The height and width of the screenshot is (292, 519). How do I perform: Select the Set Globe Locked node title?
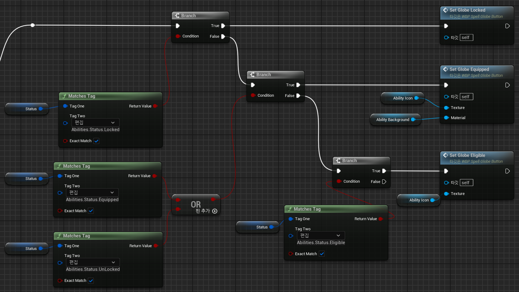467,10
